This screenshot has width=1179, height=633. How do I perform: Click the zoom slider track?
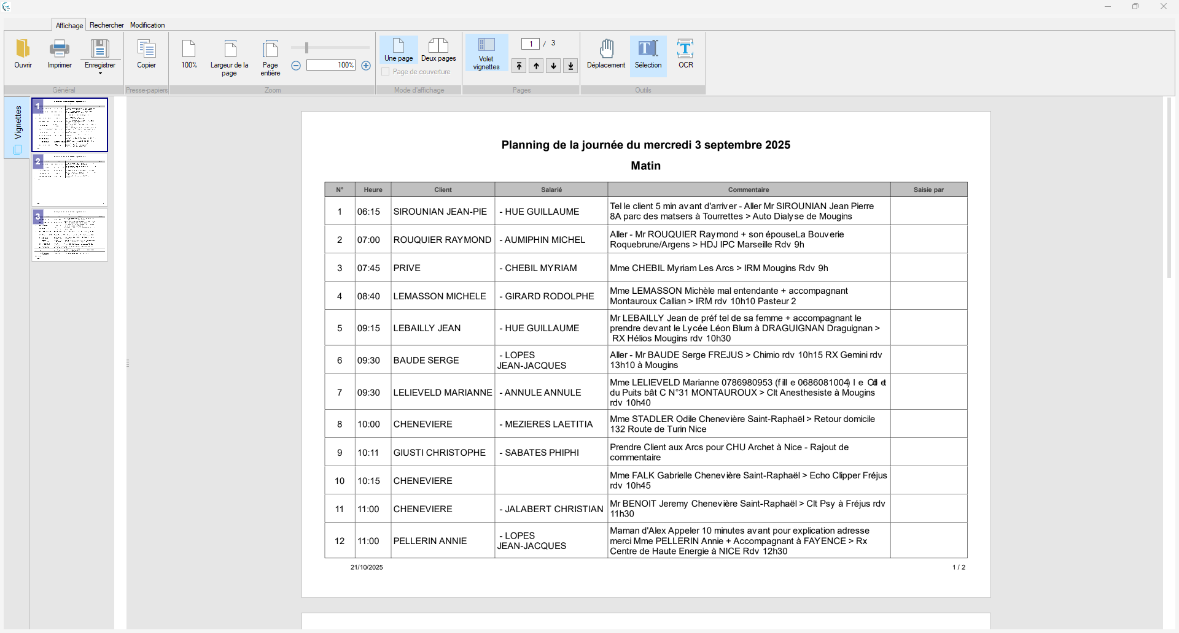338,48
